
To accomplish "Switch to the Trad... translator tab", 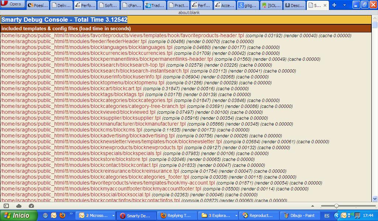I will pyautogui.click(x=155, y=5).
